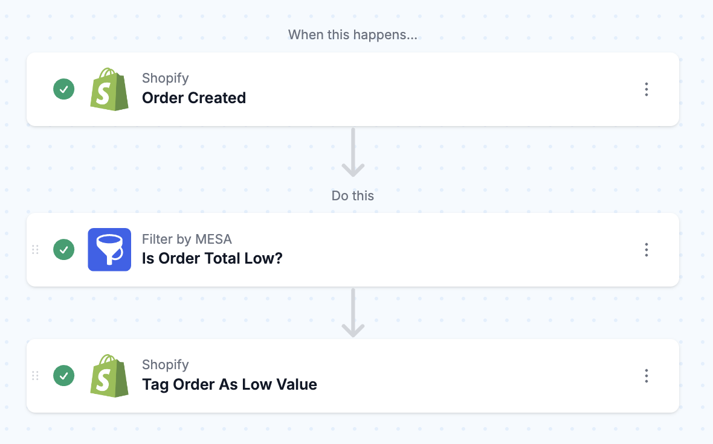Click the Filter by MESA label
The image size is (713, 444).
point(187,239)
